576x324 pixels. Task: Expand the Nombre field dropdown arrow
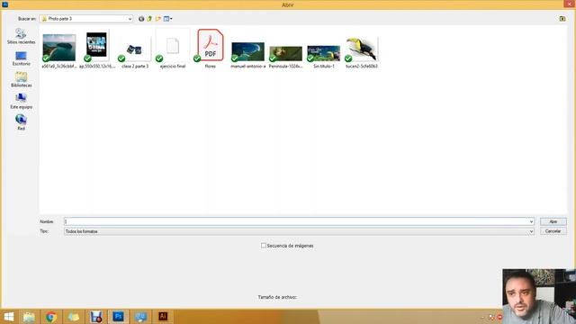(531, 221)
